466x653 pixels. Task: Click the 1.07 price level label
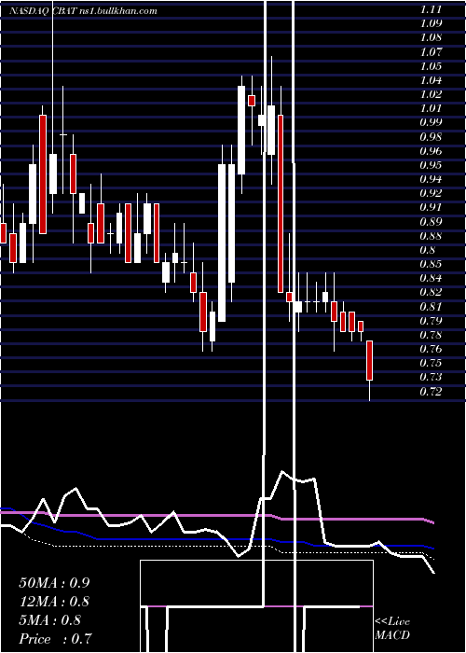click(x=431, y=52)
